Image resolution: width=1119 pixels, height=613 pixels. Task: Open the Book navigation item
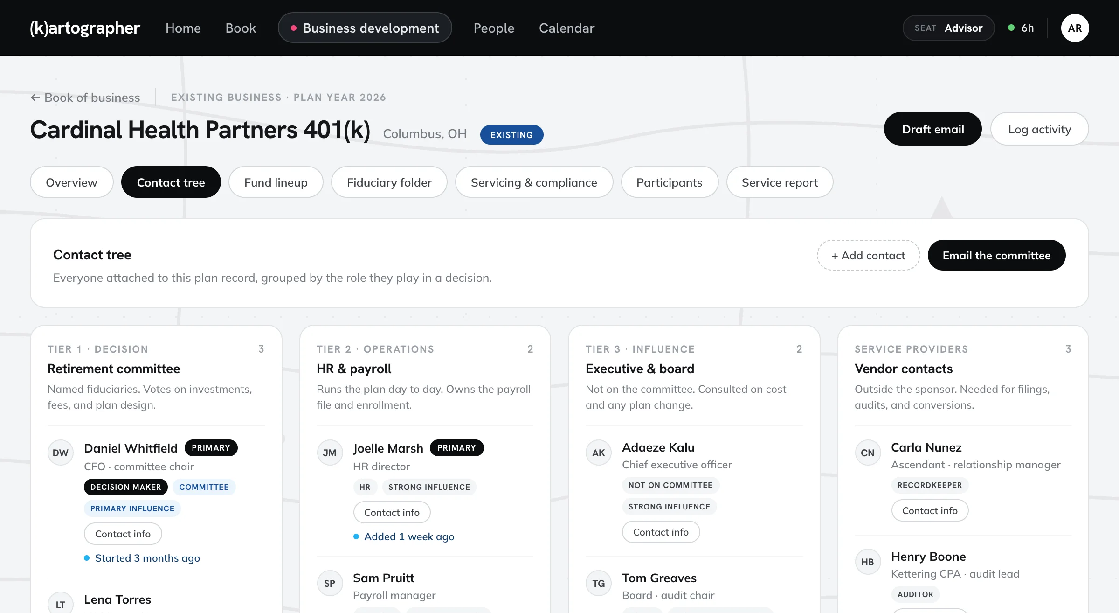241,28
